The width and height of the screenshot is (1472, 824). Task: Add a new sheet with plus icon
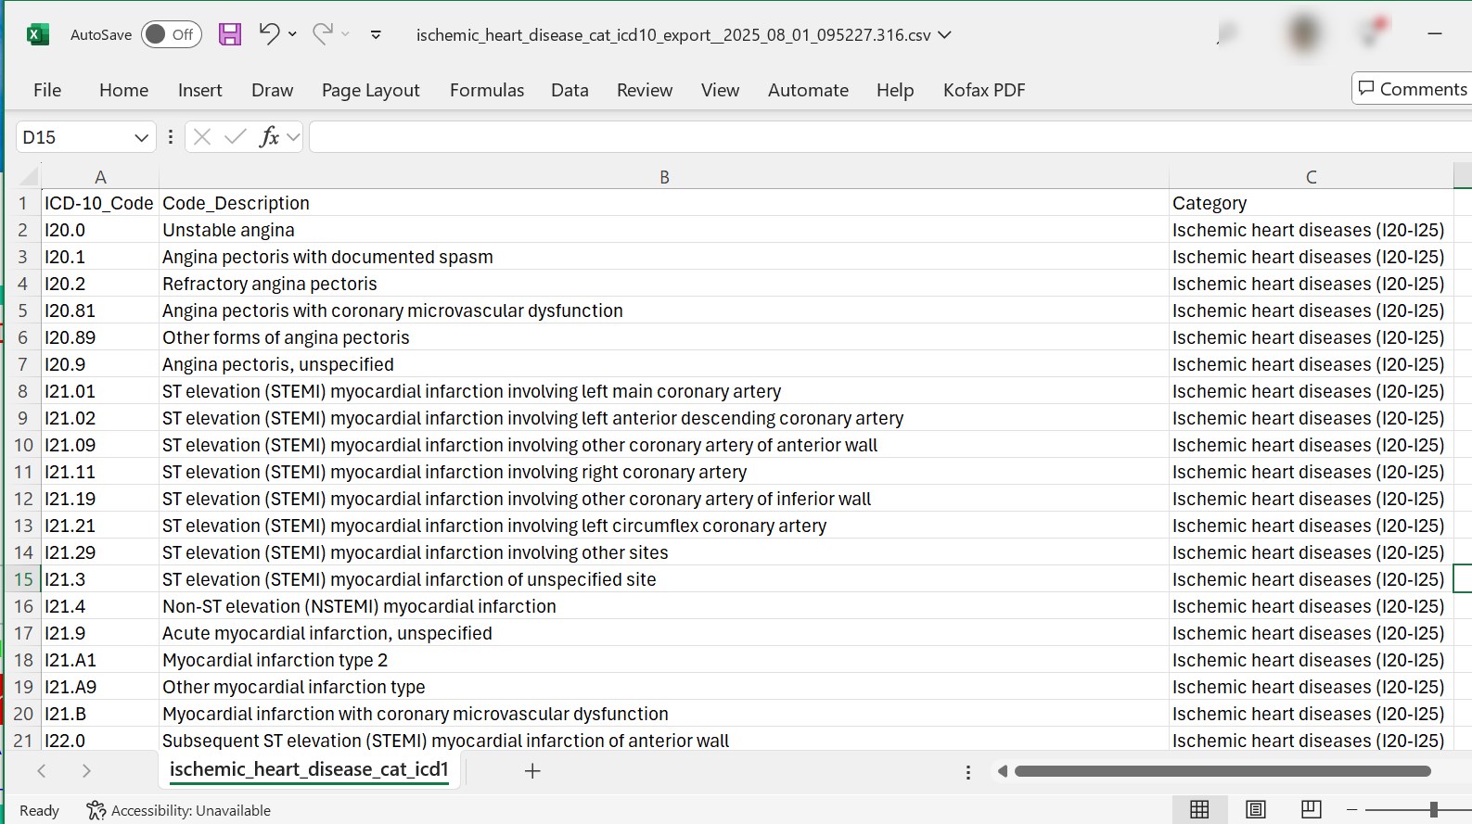click(x=532, y=771)
